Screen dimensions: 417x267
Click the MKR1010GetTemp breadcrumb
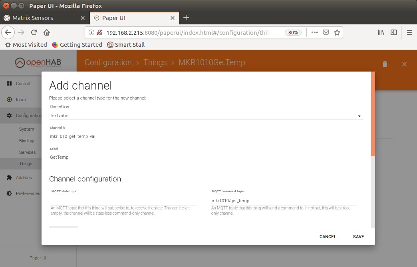coord(212,62)
